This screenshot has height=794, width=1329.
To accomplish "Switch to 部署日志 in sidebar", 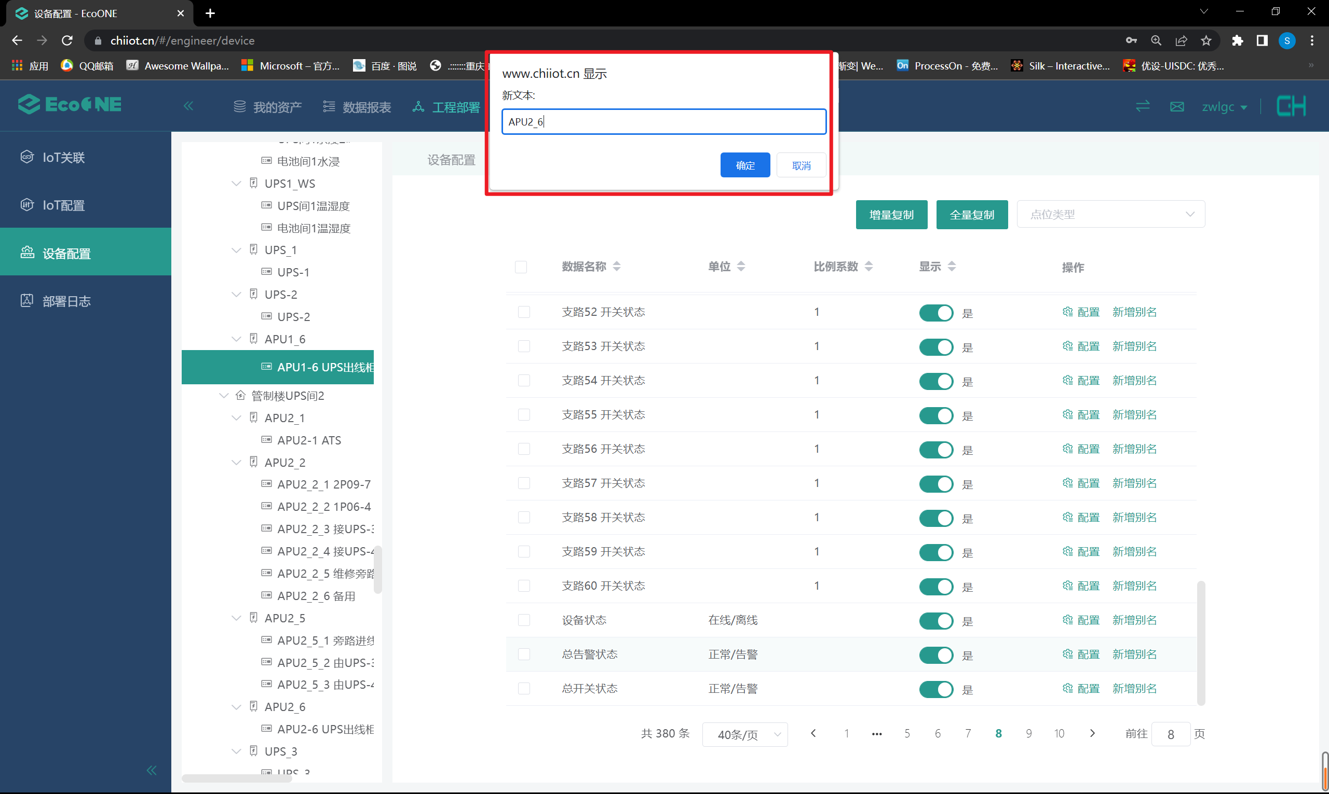I will pos(66,301).
